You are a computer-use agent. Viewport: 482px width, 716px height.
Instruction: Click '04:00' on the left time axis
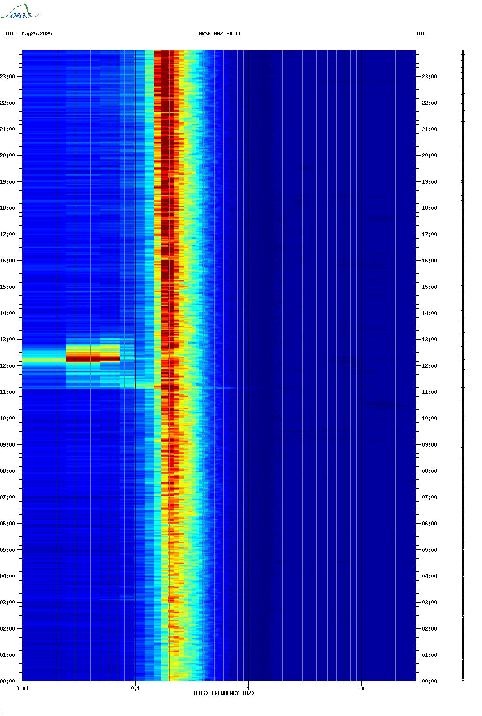[7, 576]
